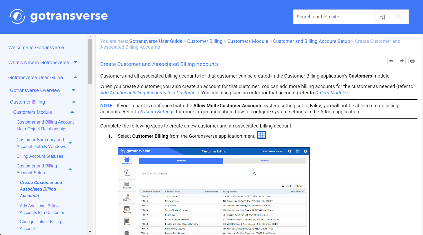Follow the Customers Module breadcrumb link
423x235 pixels.
click(x=248, y=41)
